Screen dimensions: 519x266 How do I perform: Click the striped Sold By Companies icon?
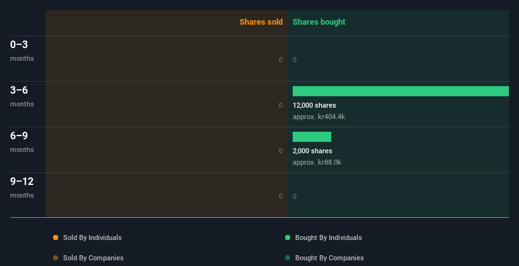coord(56,258)
